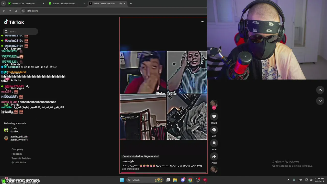Open the red play-button app in taskbar

point(205,180)
